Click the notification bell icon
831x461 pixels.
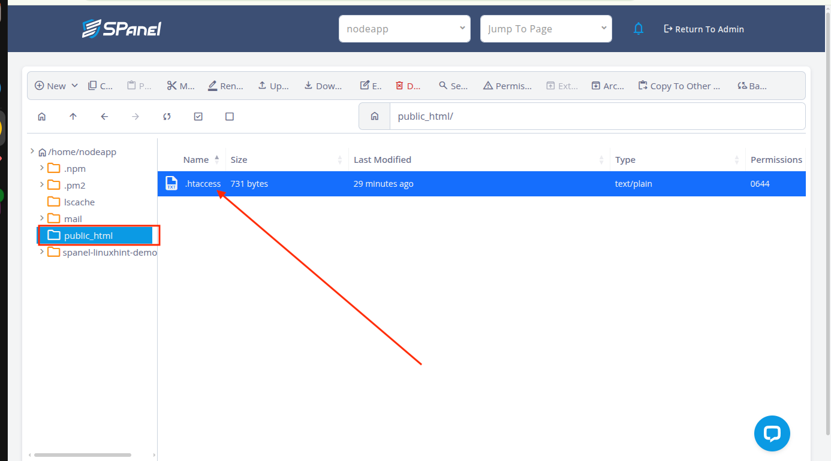pos(639,29)
